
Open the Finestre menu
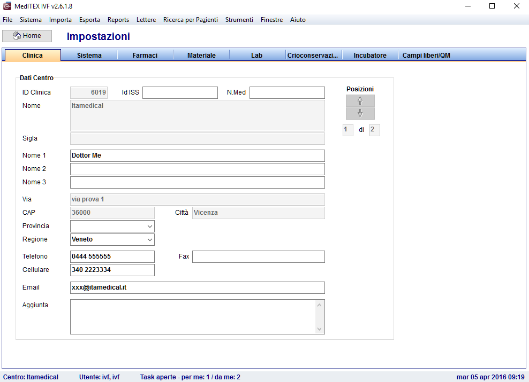(x=271, y=20)
